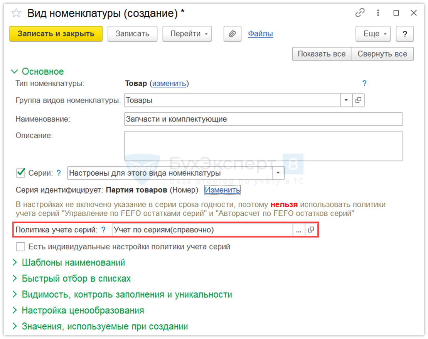Enable individual series accounting policy settings

(x=20, y=247)
